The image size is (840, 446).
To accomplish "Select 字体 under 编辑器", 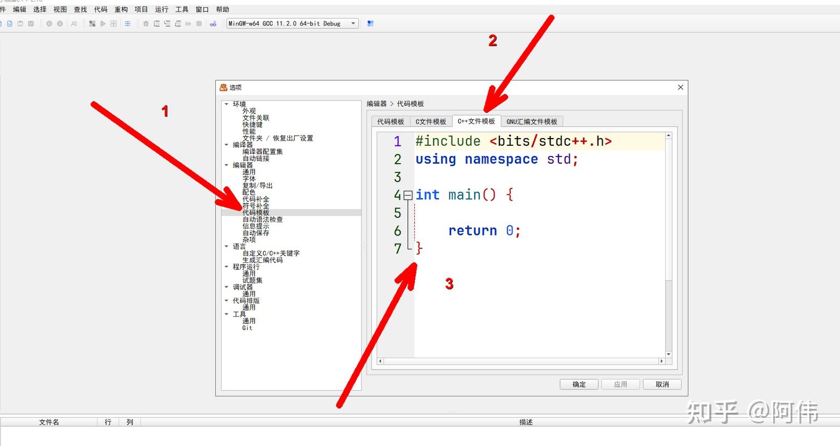I will click(x=249, y=179).
